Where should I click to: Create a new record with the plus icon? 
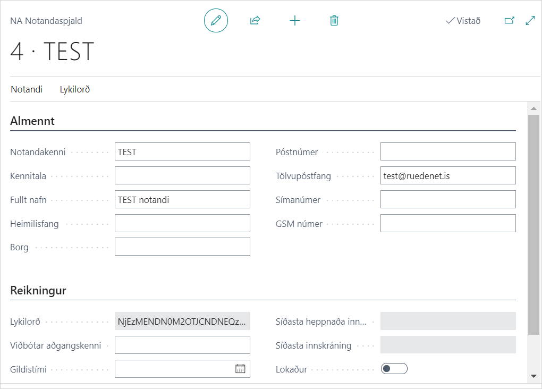coord(294,21)
